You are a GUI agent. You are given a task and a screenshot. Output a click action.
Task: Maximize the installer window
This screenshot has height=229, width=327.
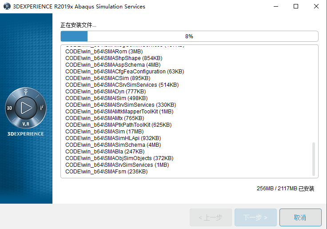(296, 7)
